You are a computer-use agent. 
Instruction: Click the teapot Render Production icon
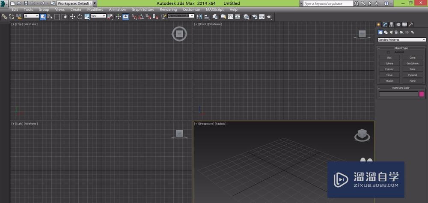269,17
